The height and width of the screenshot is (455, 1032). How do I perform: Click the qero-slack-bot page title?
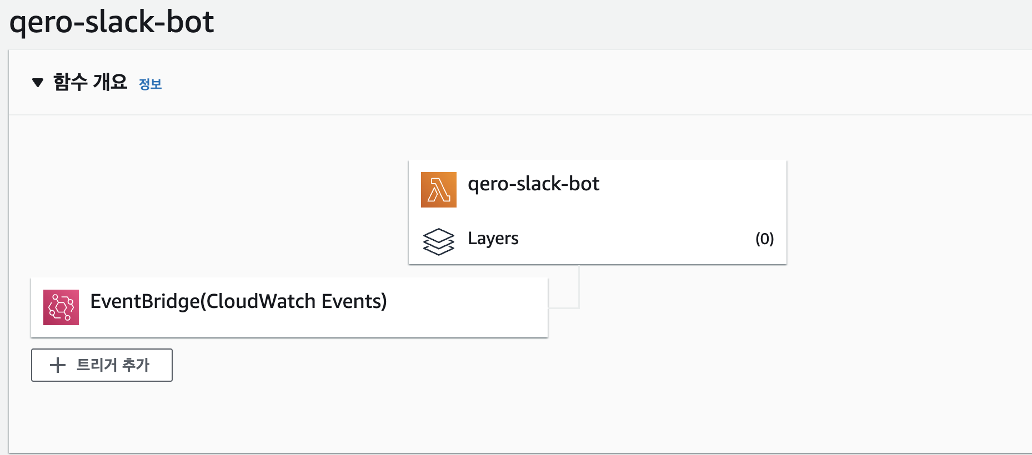point(112,22)
